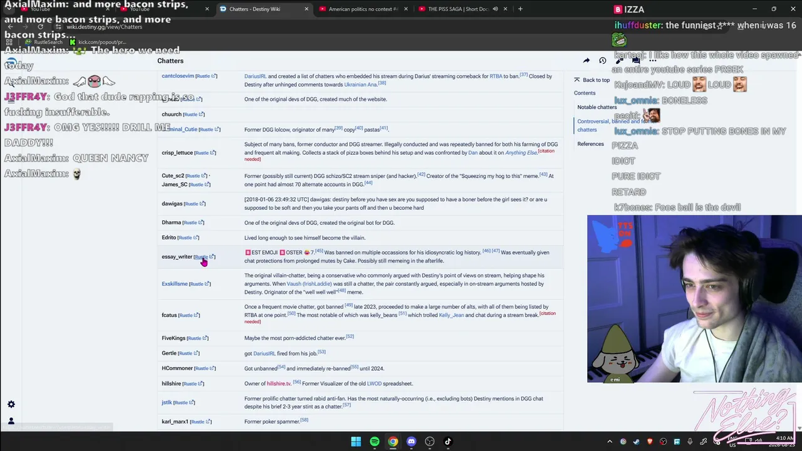Close the Chatters - Destiny Wiki tab
Screen dimensions: 802x451
click(x=306, y=9)
